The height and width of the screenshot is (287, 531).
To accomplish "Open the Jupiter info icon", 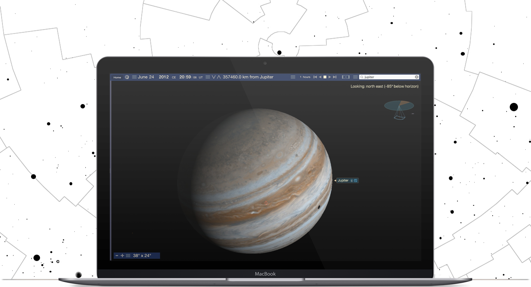I will [352, 180].
